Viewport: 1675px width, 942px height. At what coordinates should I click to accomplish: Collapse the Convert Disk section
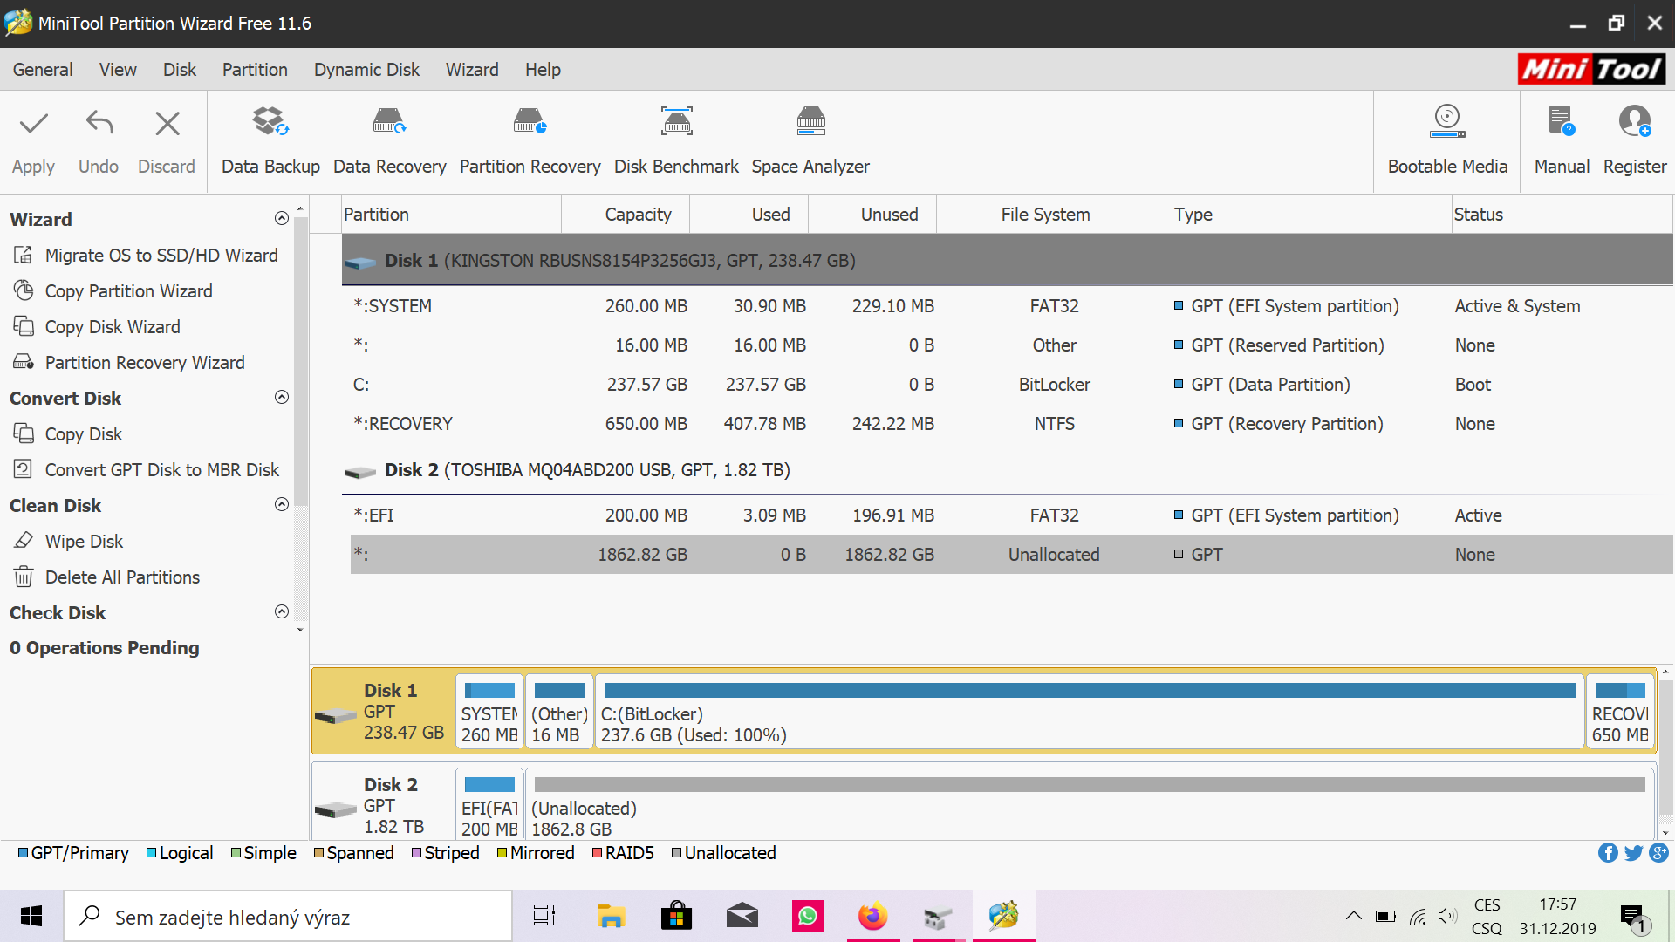282,398
